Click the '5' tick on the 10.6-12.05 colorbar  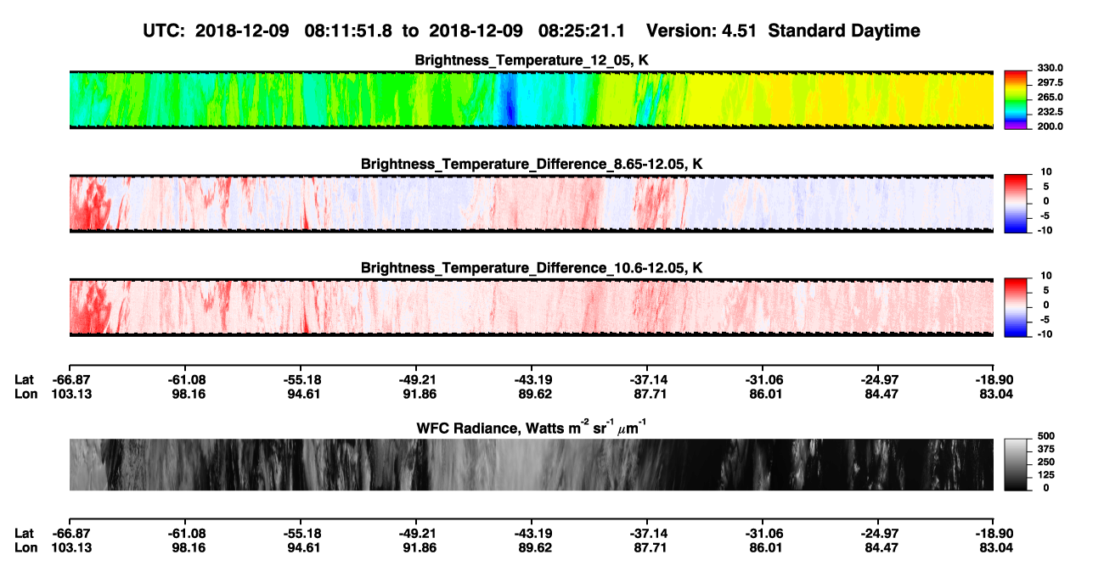point(1048,290)
